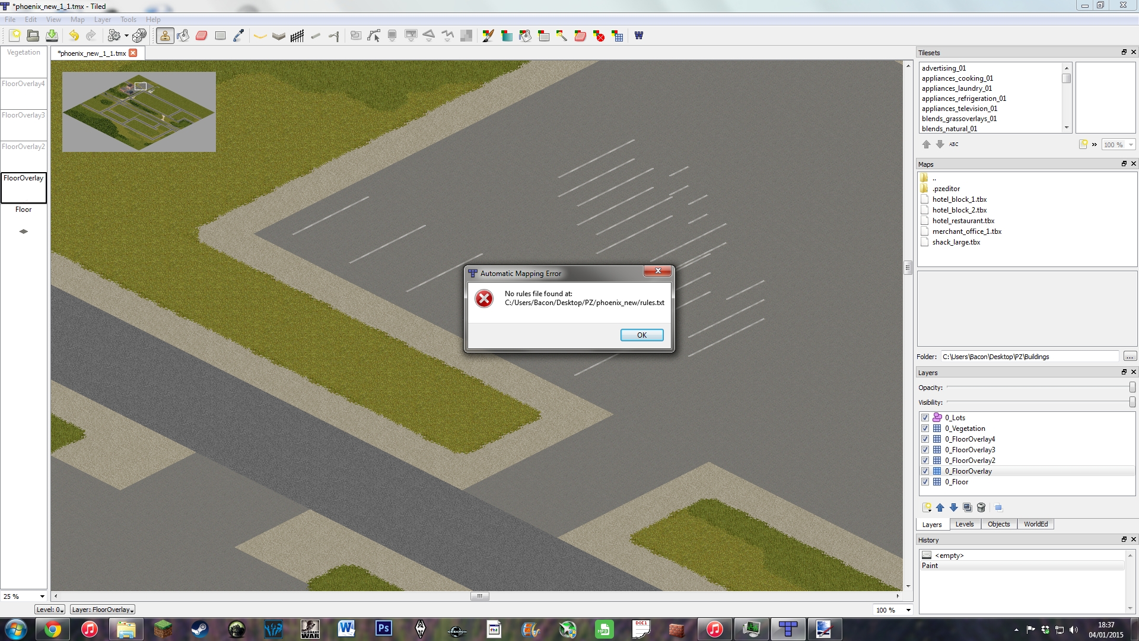Expand the Level: 0 dropdown
The width and height of the screenshot is (1139, 641).
click(x=50, y=610)
